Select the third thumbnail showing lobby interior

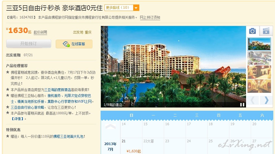259,72
